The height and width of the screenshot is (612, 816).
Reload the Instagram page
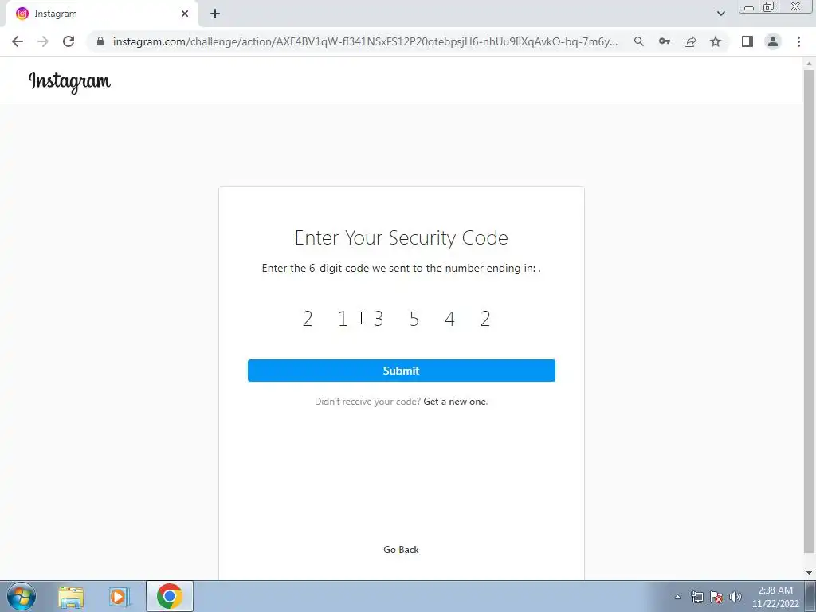(69, 41)
